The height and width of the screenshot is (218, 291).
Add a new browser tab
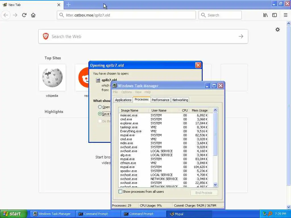tap(68, 5)
